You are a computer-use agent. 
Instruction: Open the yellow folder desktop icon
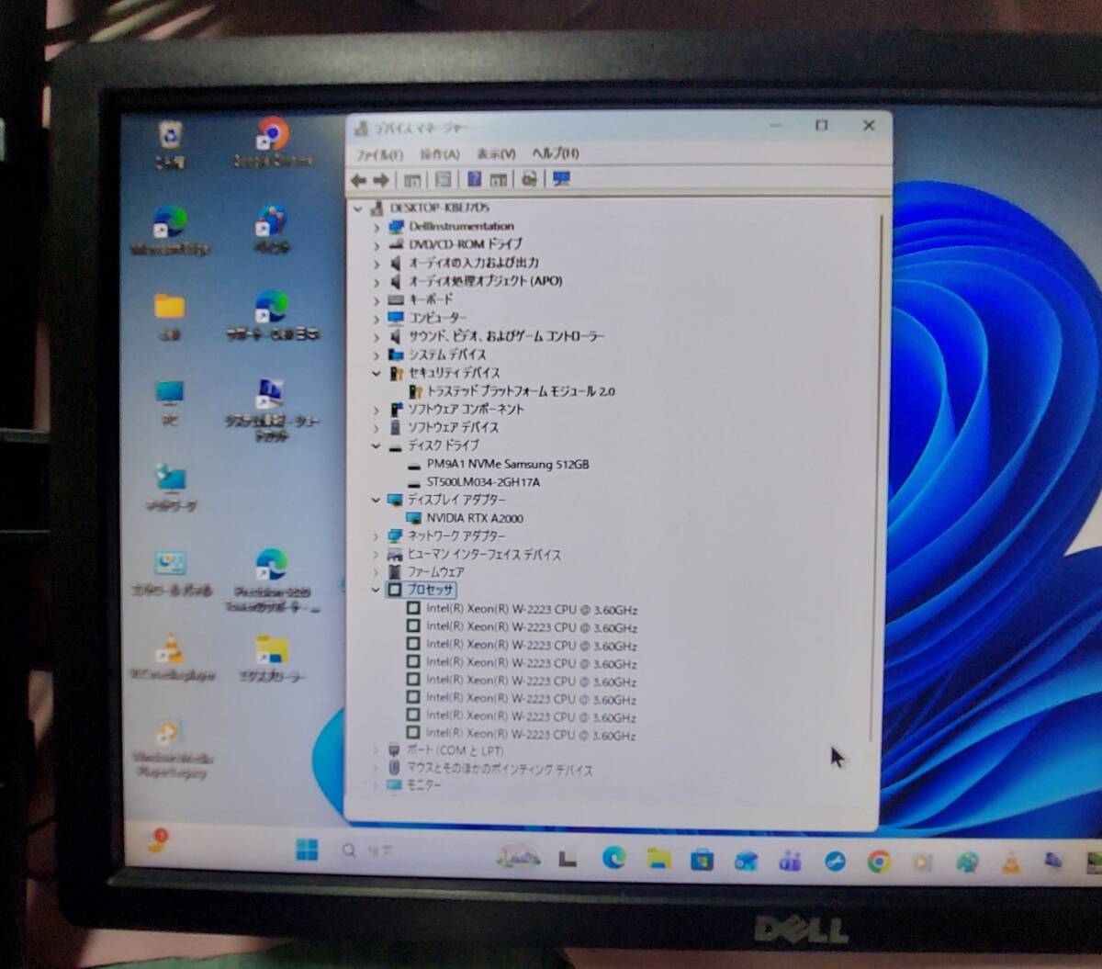[170, 316]
